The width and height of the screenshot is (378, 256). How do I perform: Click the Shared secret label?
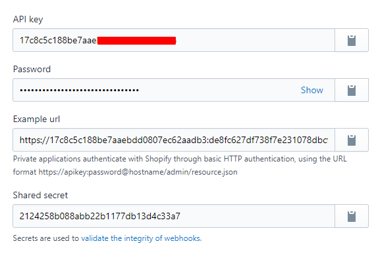pos(40,195)
